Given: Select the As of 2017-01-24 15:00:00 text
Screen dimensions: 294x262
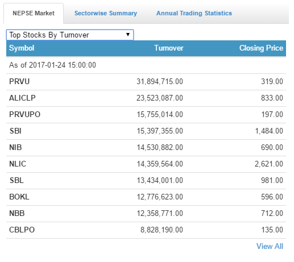Looking at the screenshot, I should [52, 65].
